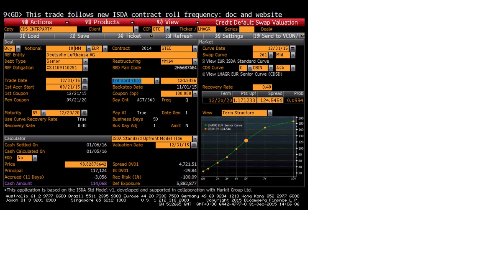The width and height of the screenshot is (482, 271).
Task: Open the Trade Date calendar picker
Action: 85,81
